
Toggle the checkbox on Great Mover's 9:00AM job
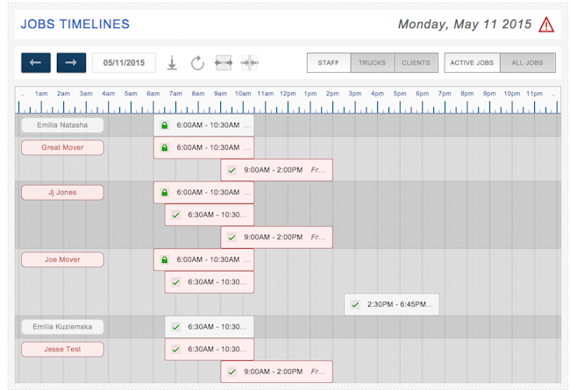tap(232, 170)
